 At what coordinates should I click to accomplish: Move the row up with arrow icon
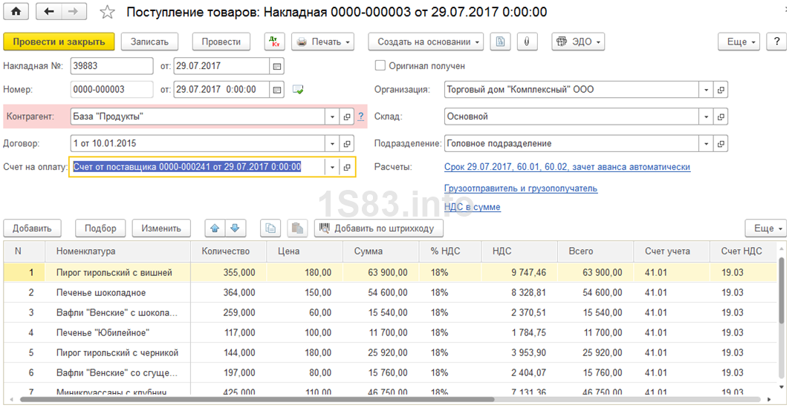[215, 228]
